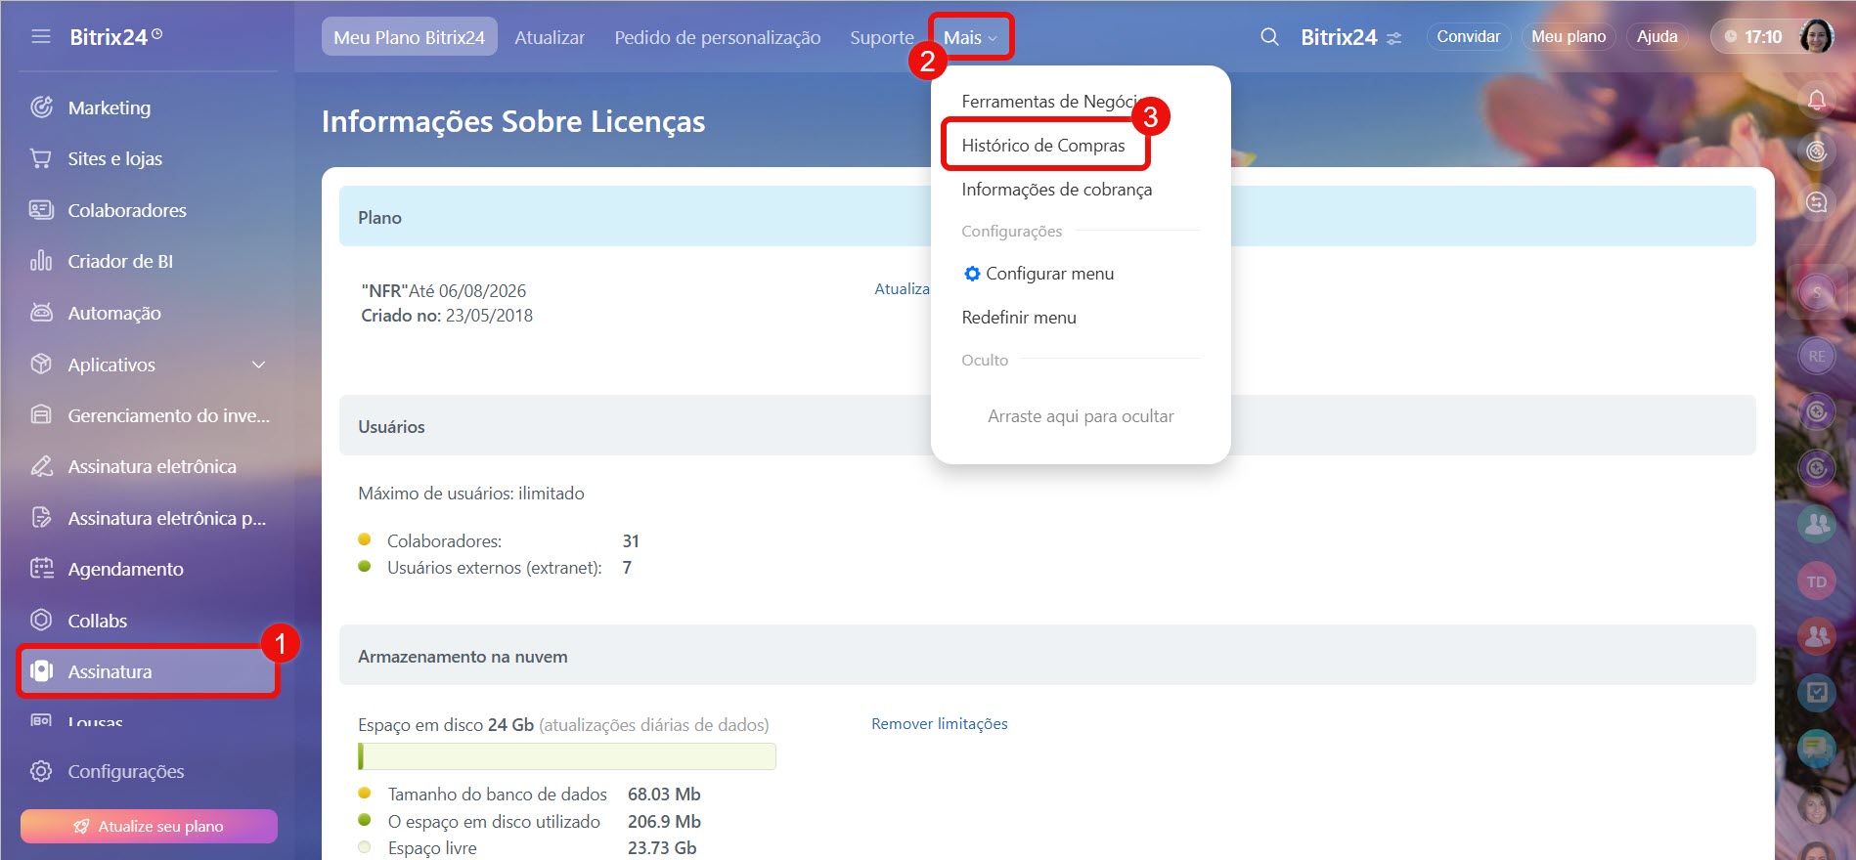Switch to the Atualizar tab
The height and width of the screenshot is (860, 1856).
tap(550, 37)
